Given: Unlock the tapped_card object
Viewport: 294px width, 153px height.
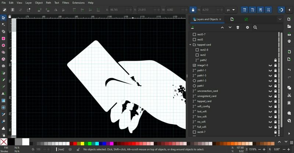Looking at the screenshot, I should pyautogui.click(x=275, y=101).
